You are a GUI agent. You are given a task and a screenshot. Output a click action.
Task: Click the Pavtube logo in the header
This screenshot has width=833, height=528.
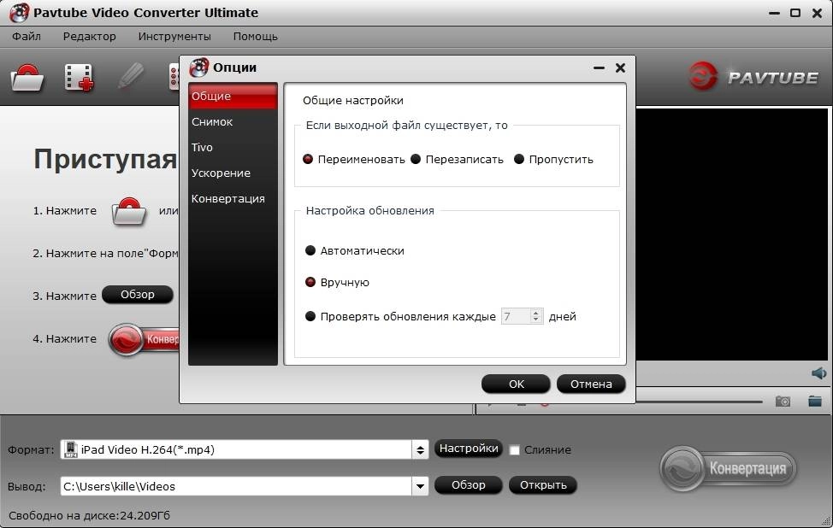click(753, 77)
